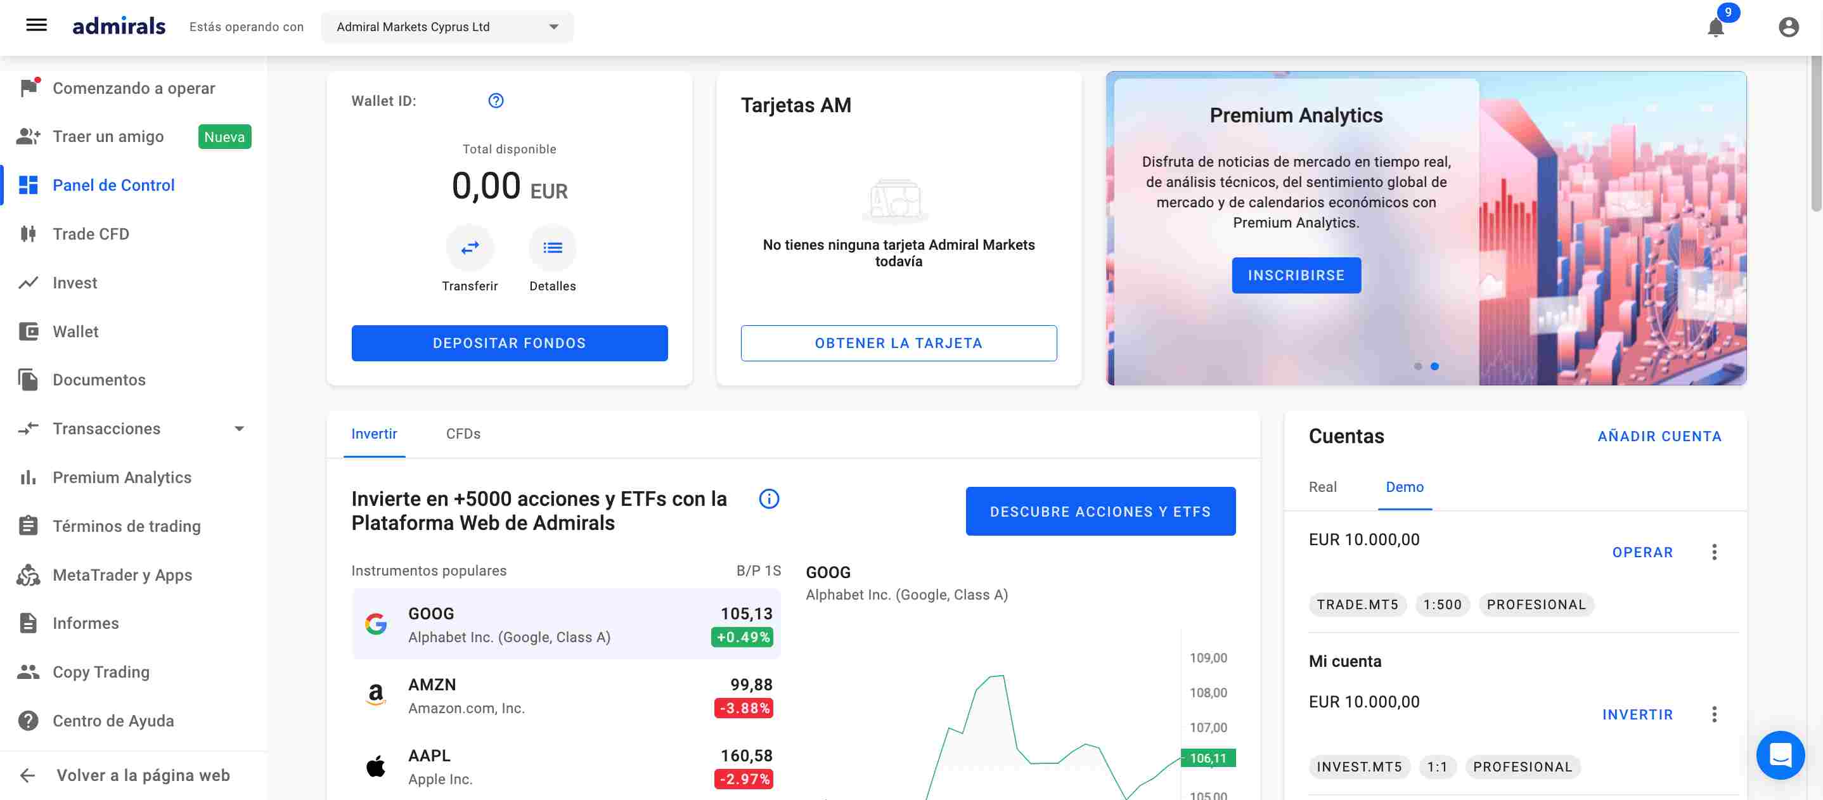Click the Detalles list icon

[x=553, y=248]
